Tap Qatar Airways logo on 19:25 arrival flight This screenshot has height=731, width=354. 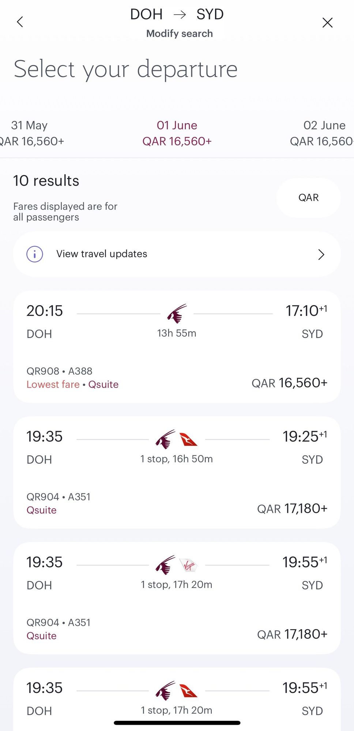pyautogui.click(x=165, y=439)
